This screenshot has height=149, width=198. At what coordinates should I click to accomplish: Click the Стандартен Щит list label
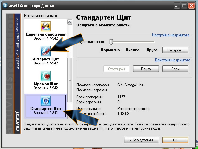(x=46, y=109)
